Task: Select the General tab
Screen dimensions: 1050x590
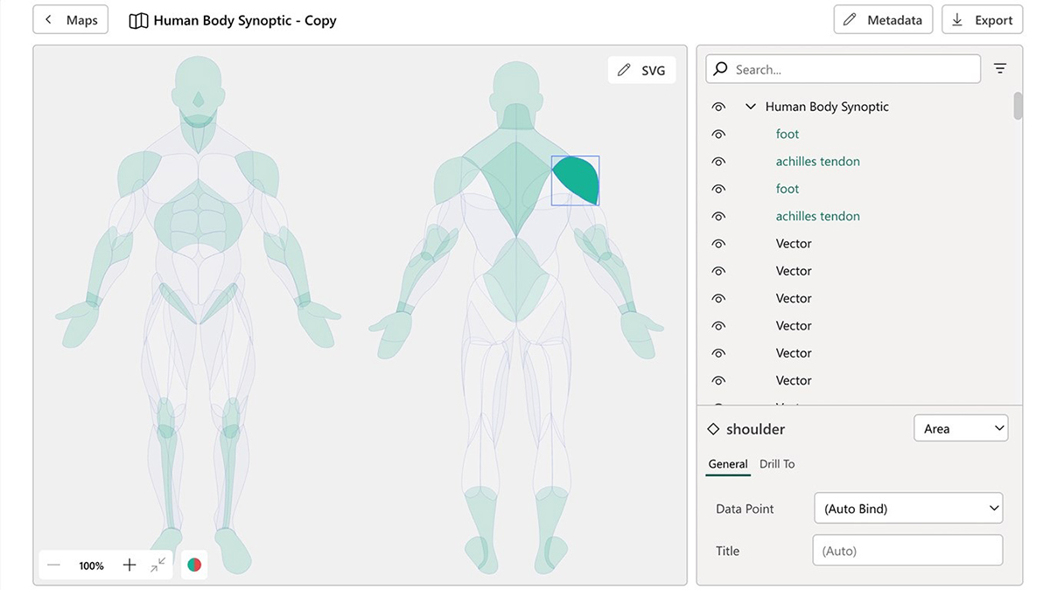Action: tap(727, 463)
